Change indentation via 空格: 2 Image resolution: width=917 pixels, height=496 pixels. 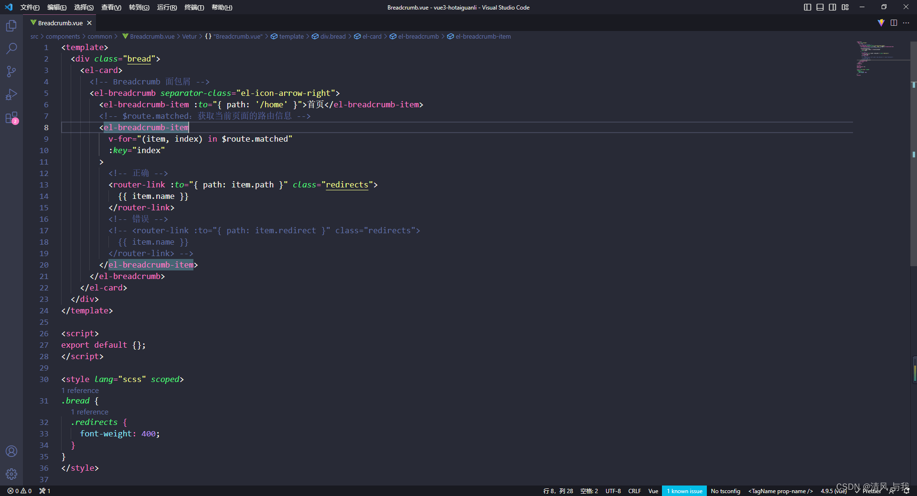pyautogui.click(x=589, y=491)
